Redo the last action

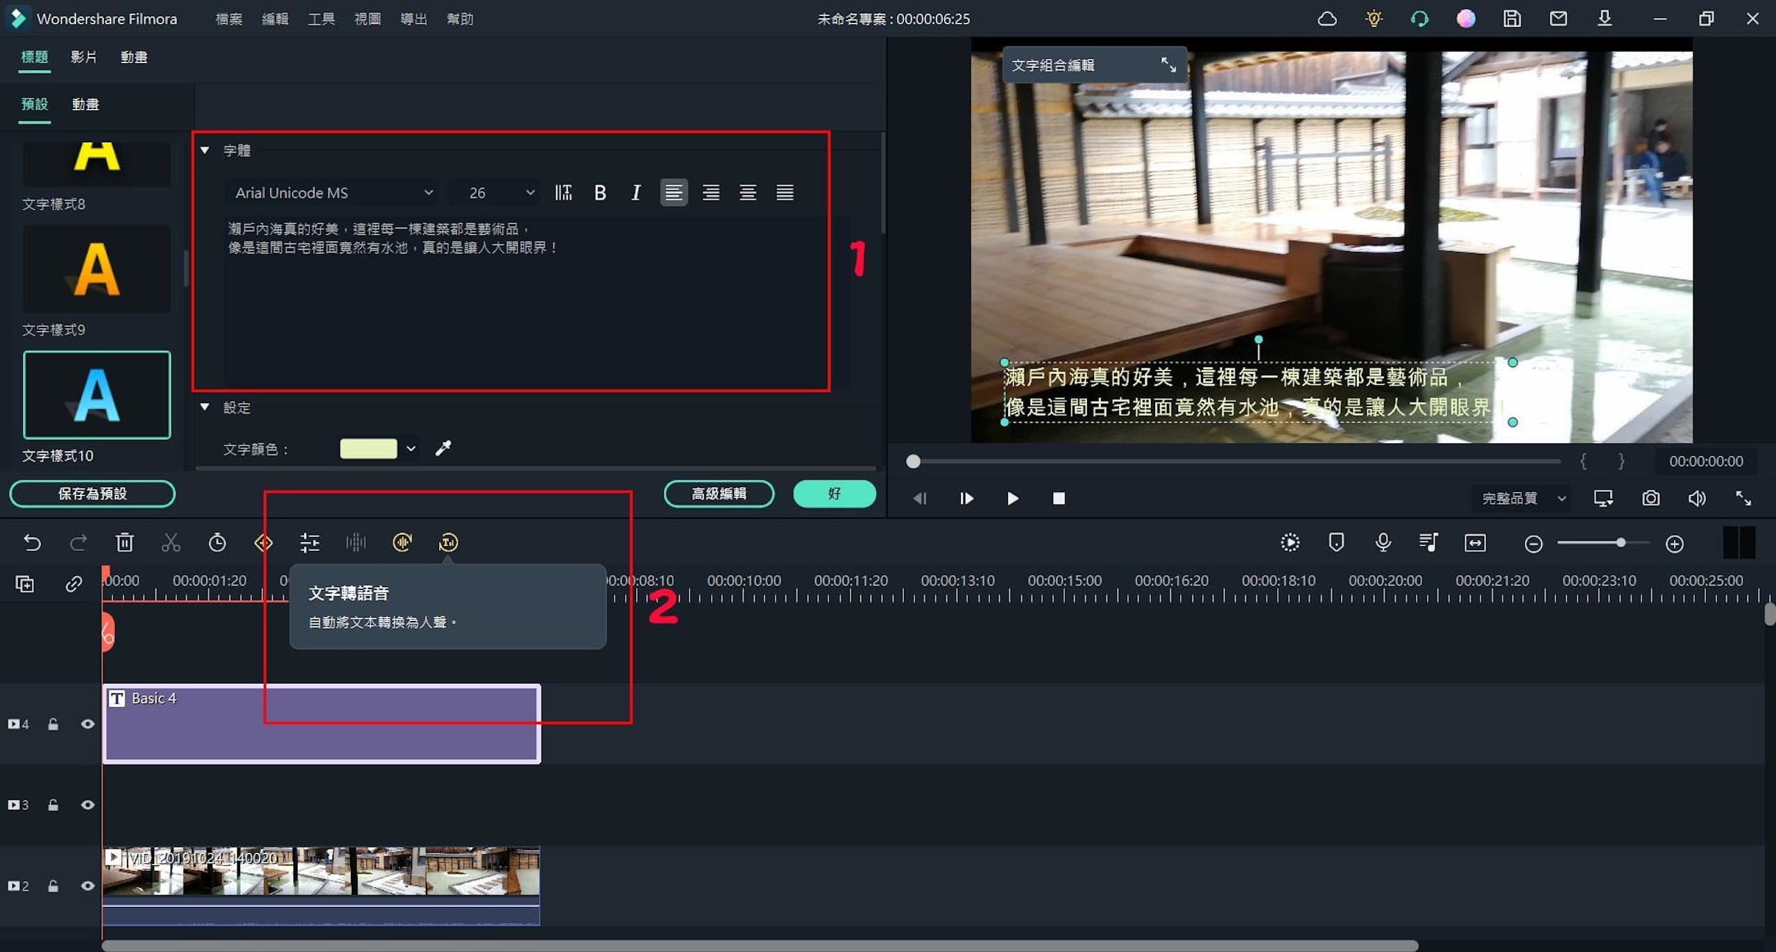click(x=78, y=543)
